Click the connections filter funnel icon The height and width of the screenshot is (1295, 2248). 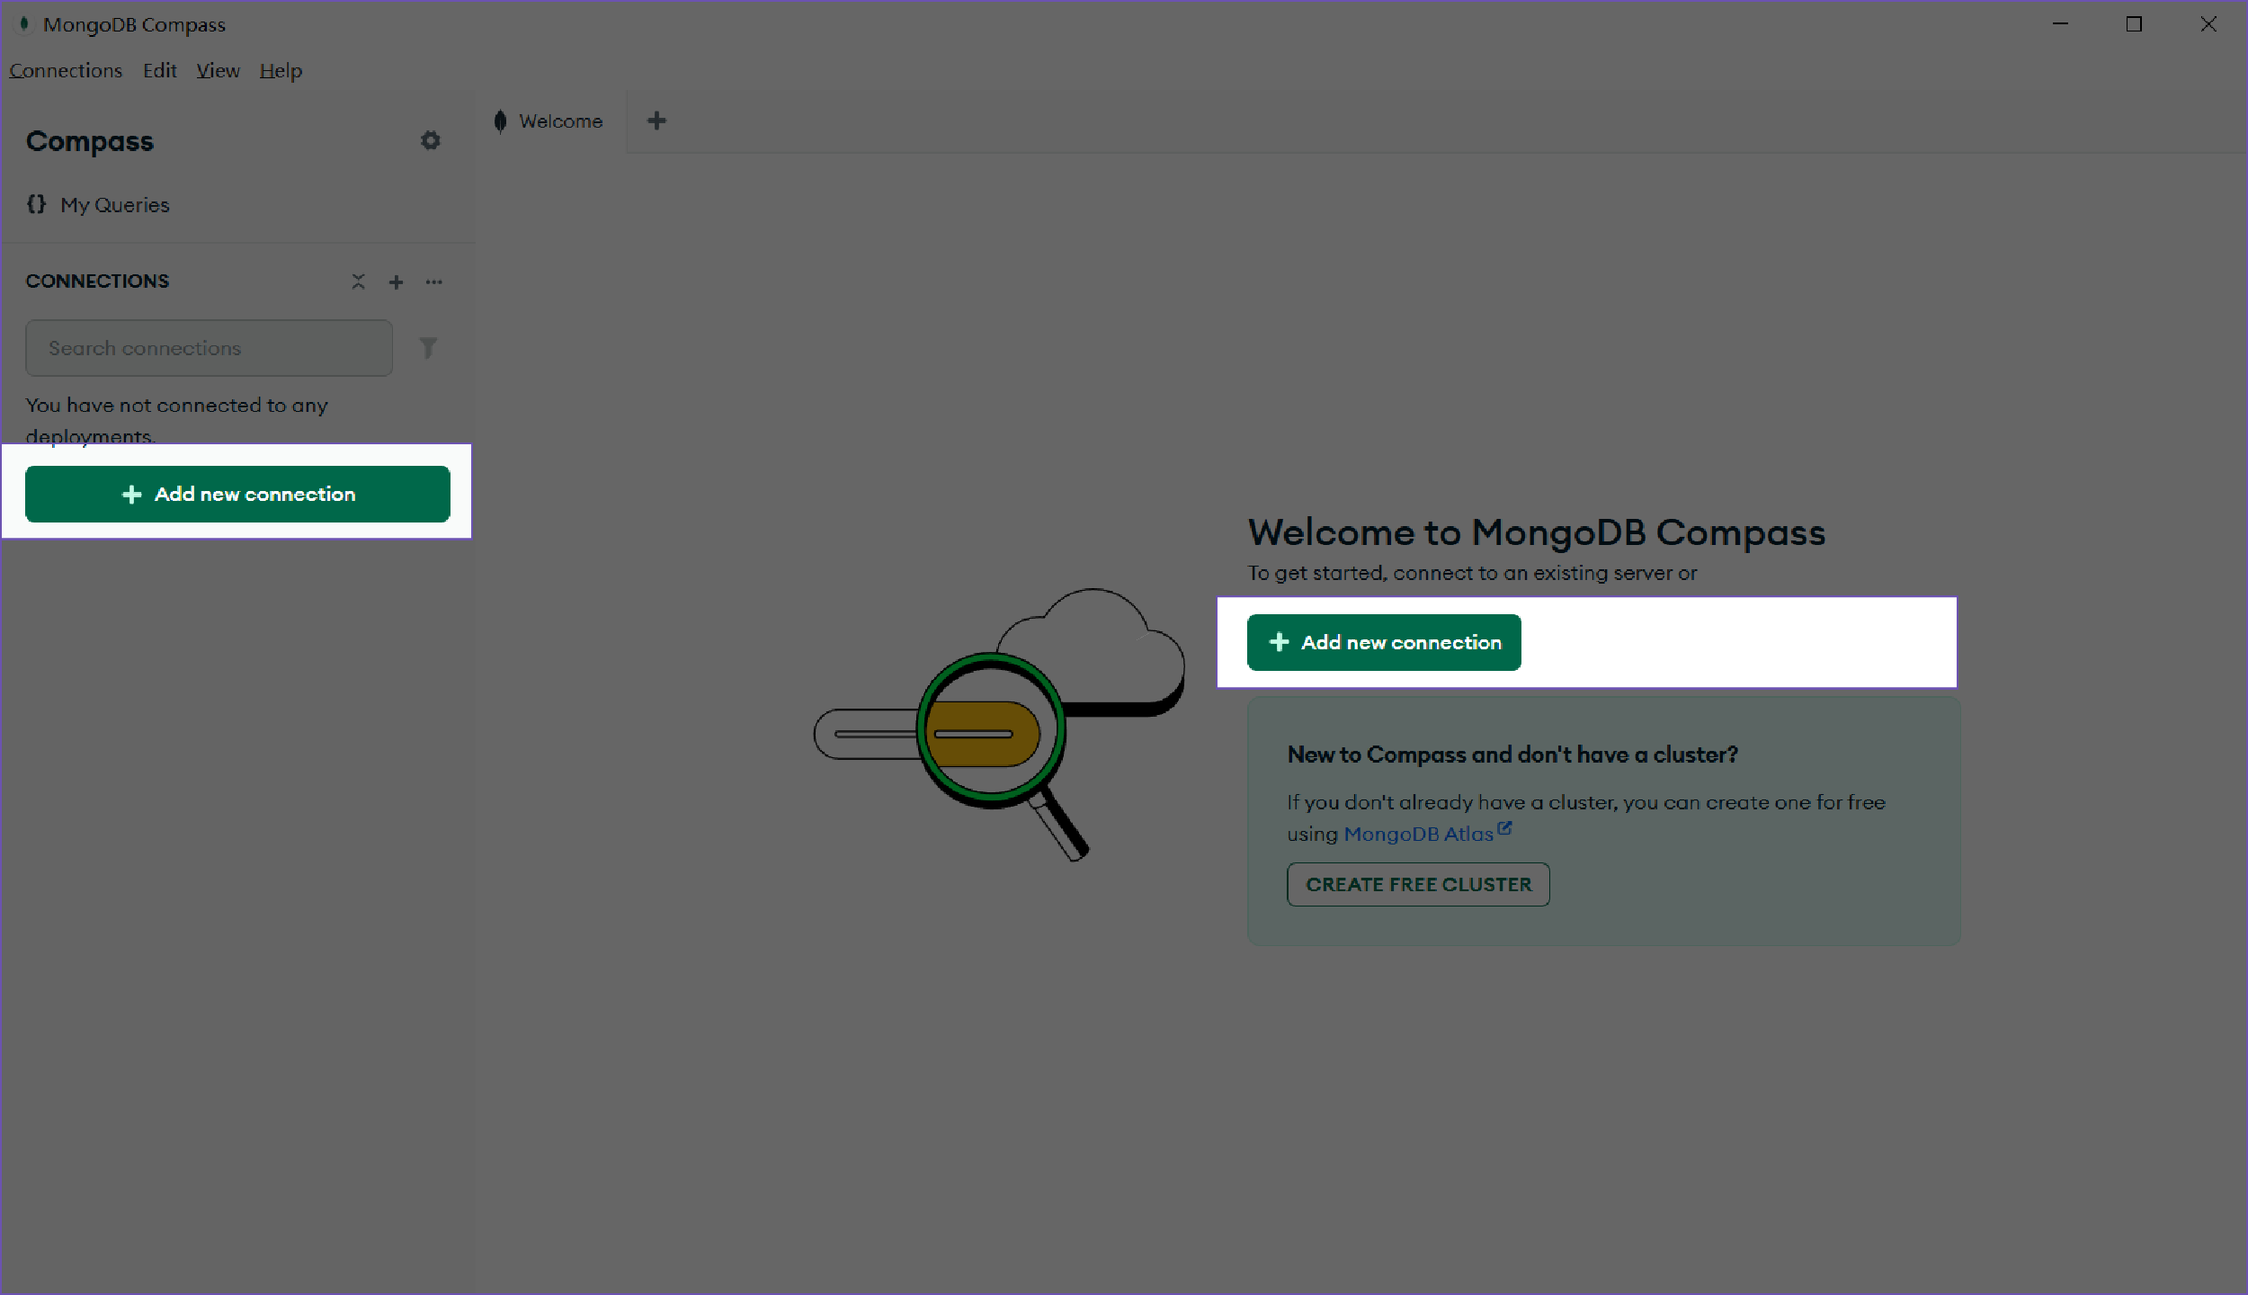pyautogui.click(x=428, y=348)
